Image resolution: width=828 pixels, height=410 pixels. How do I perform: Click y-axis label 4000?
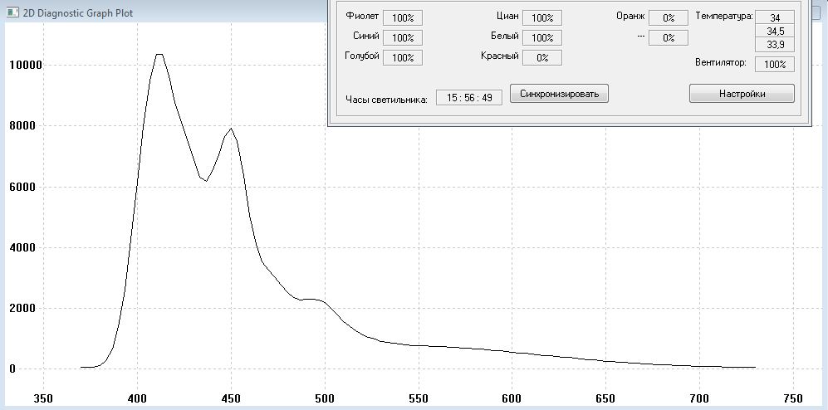point(24,247)
